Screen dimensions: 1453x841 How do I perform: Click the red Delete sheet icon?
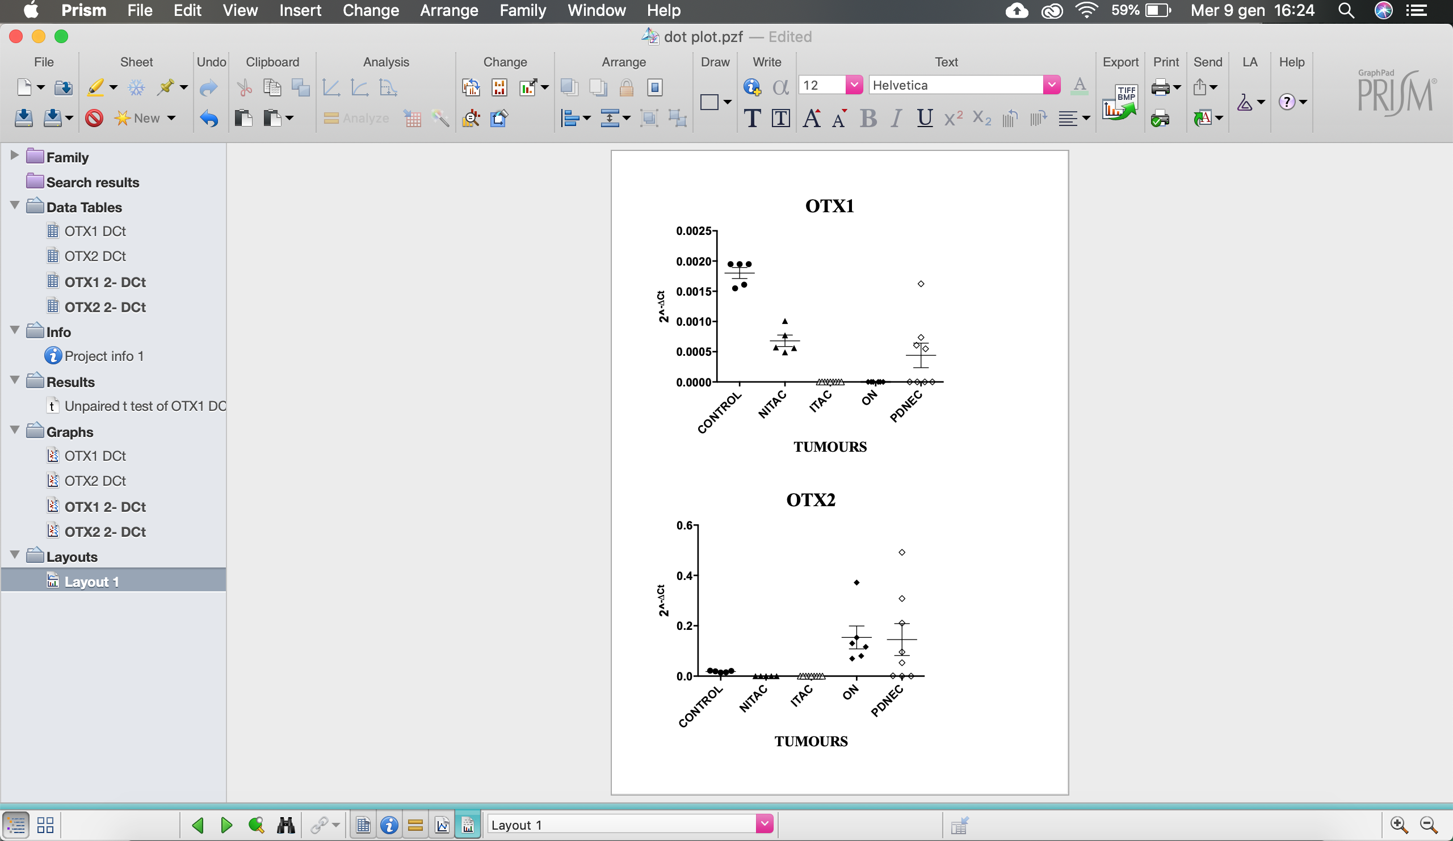tap(94, 118)
